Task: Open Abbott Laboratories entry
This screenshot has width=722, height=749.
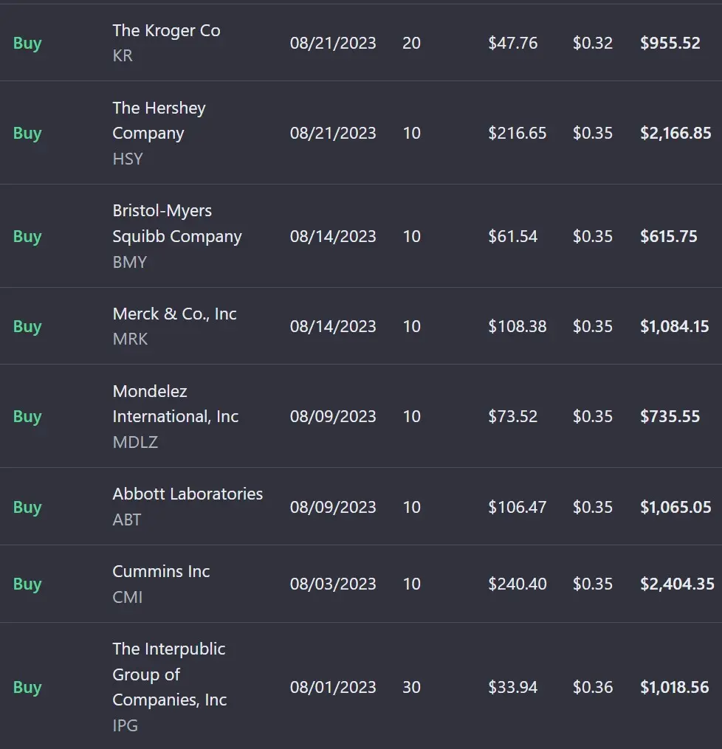Action: tap(188, 494)
